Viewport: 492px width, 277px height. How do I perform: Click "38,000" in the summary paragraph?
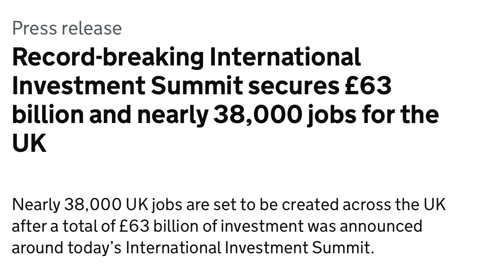pyautogui.click(x=93, y=205)
